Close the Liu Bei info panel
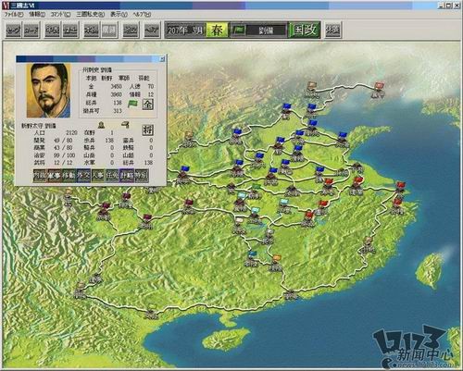The image size is (463, 371). (162, 59)
